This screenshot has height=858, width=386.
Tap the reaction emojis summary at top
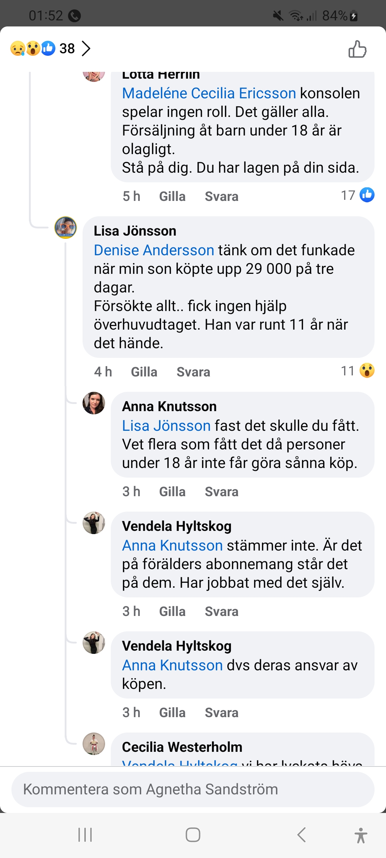pyautogui.click(x=33, y=49)
